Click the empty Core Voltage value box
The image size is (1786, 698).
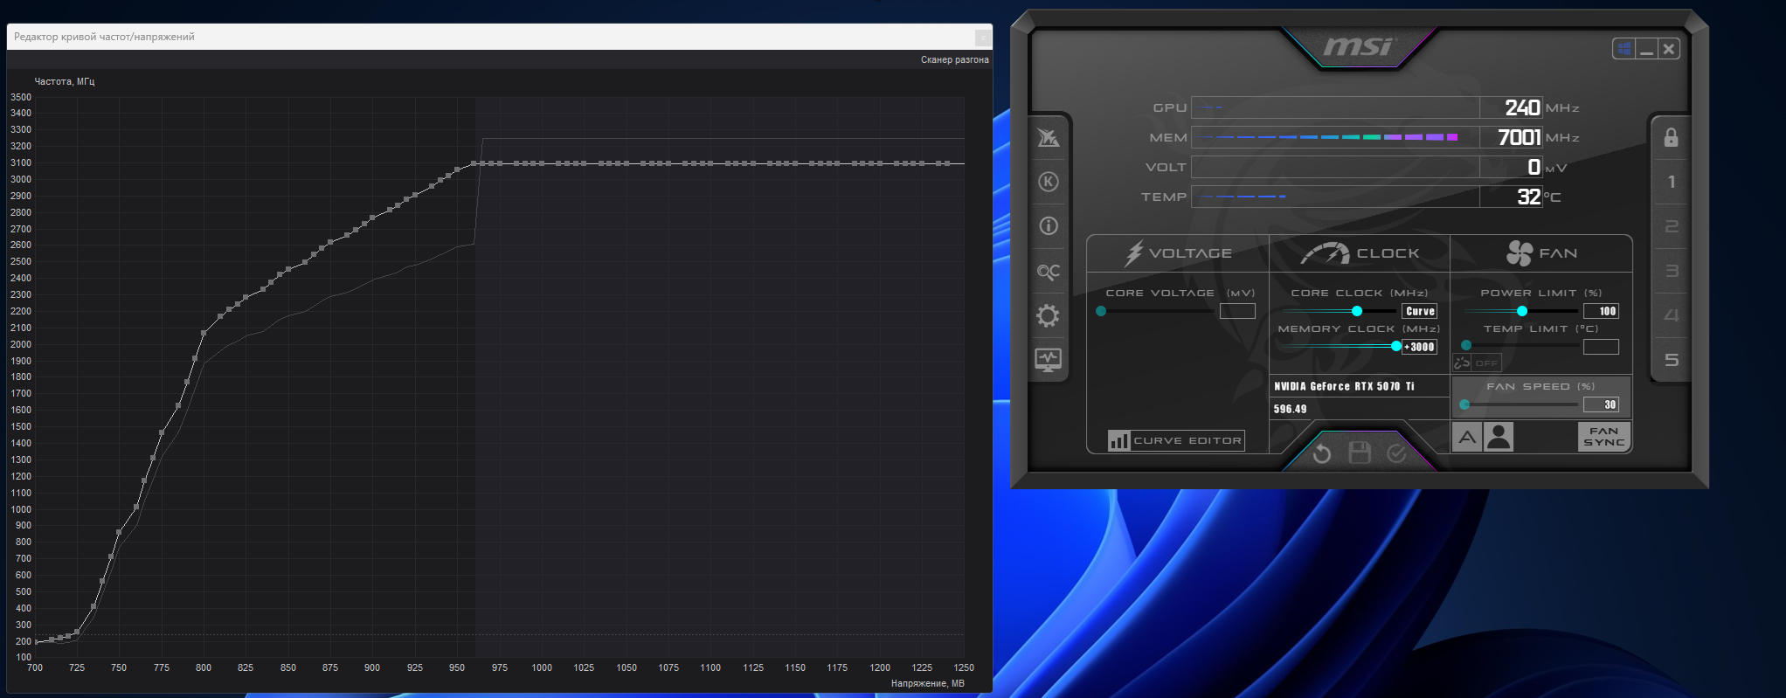tap(1237, 311)
